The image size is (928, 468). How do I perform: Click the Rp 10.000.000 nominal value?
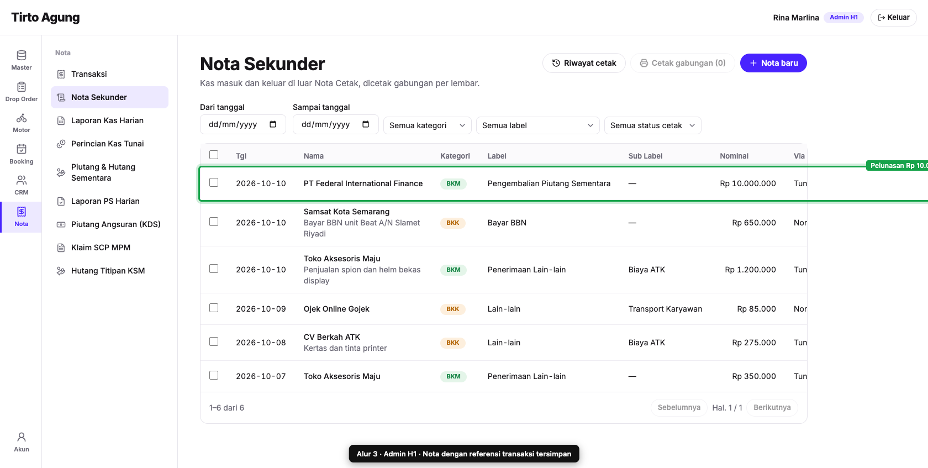(x=748, y=183)
